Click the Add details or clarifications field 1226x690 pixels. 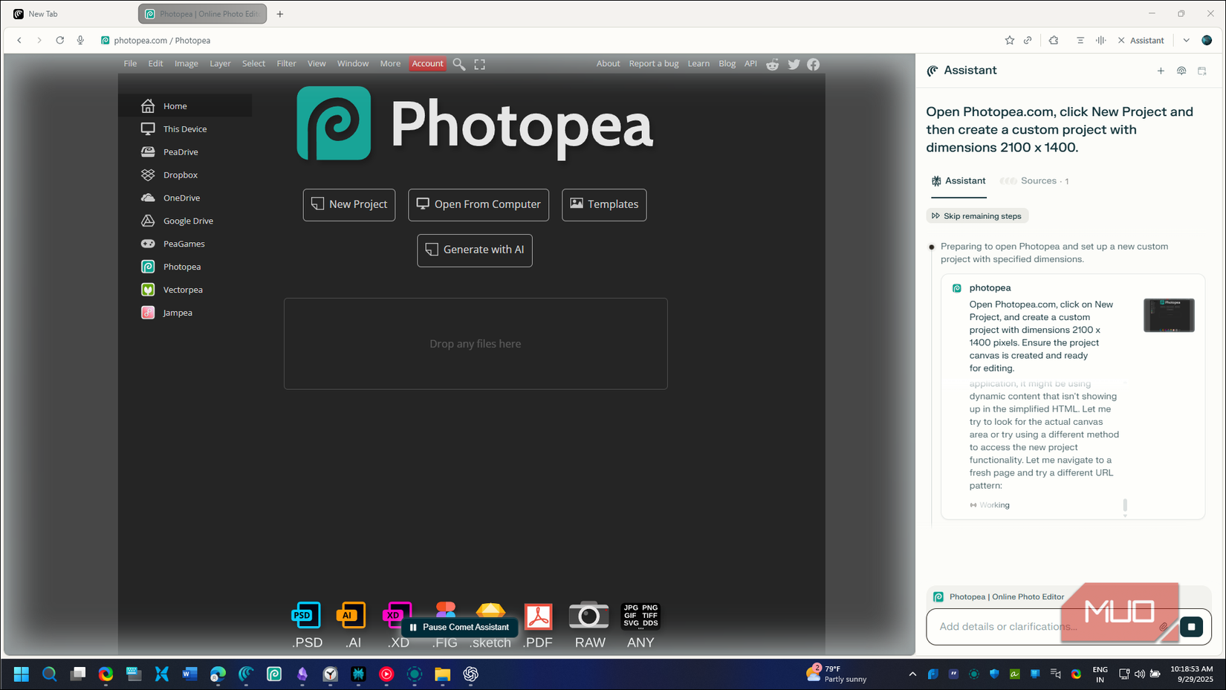[x=1040, y=627]
